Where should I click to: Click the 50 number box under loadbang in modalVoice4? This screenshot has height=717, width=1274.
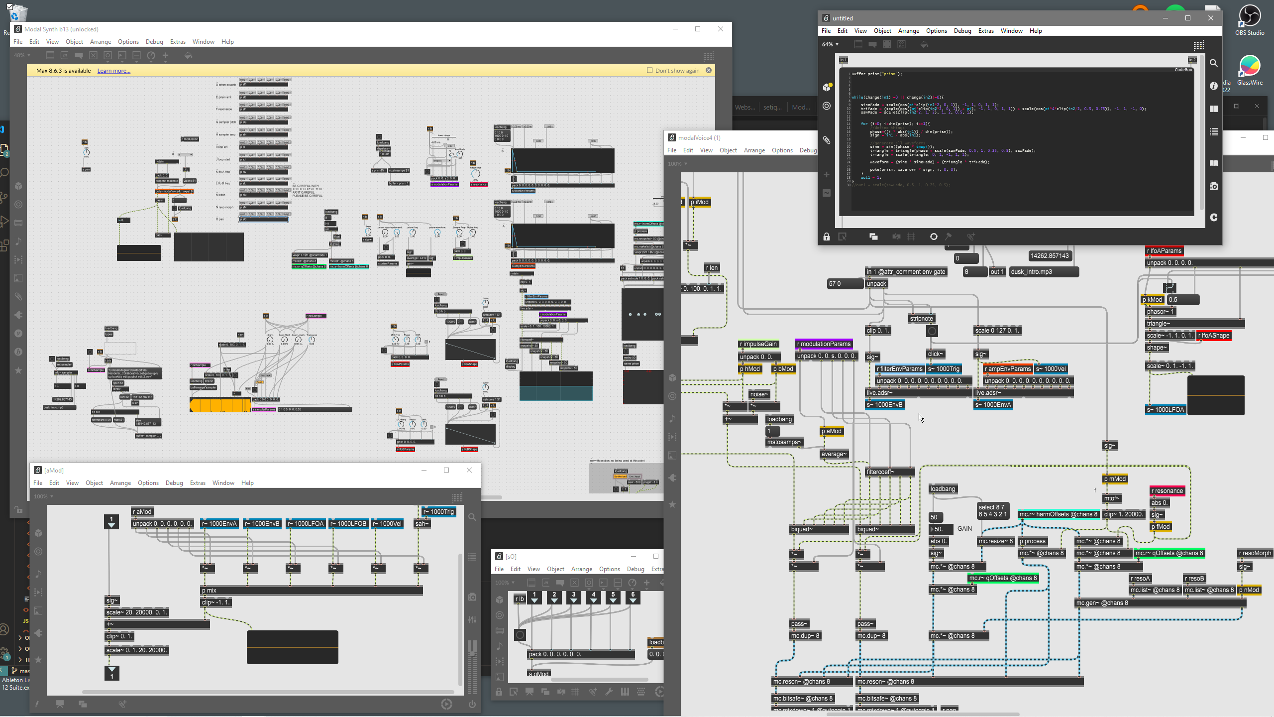[x=936, y=517]
